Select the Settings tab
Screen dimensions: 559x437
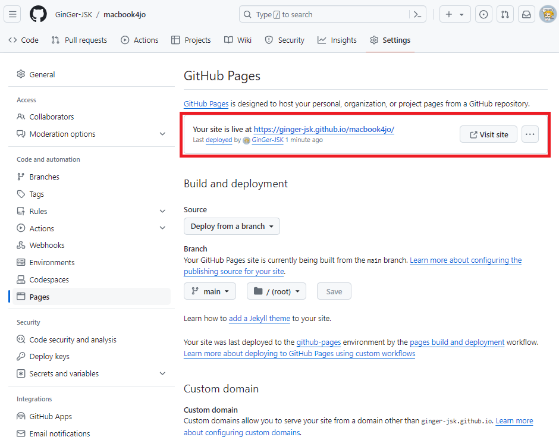390,40
